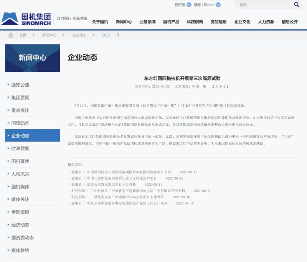Screen dimensions: 307x262
Task: Click the search magnifier icon
Action: tap(296, 5)
